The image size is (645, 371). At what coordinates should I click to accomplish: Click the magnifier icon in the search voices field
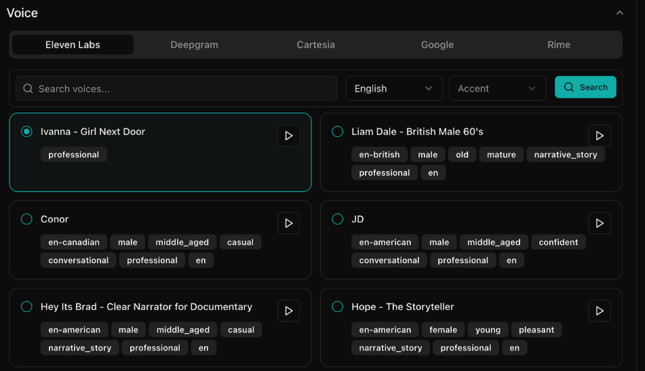pos(28,88)
